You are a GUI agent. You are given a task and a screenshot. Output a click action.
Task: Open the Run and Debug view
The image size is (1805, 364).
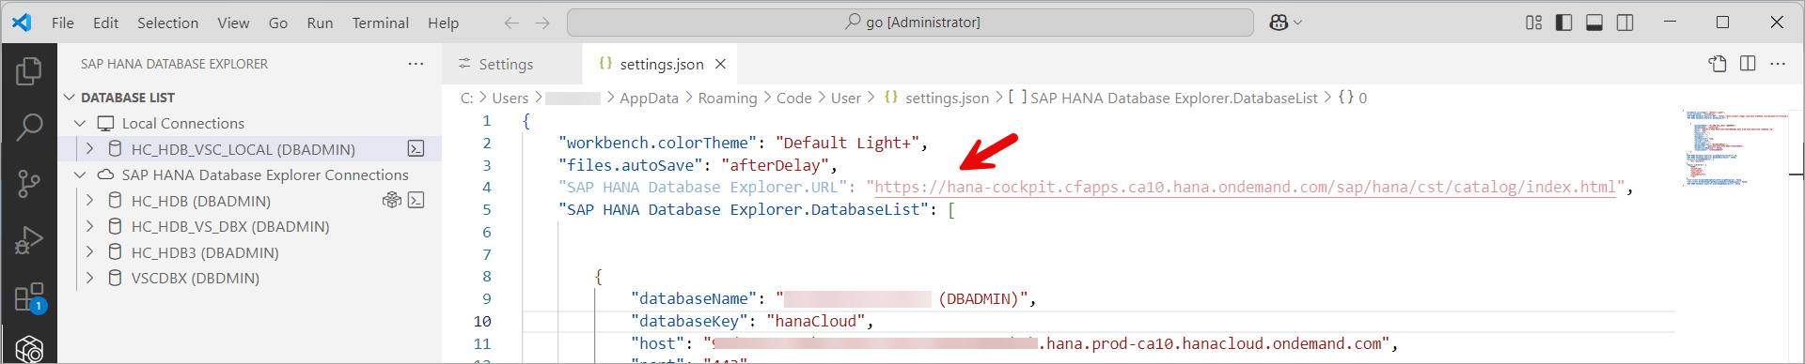(x=29, y=240)
